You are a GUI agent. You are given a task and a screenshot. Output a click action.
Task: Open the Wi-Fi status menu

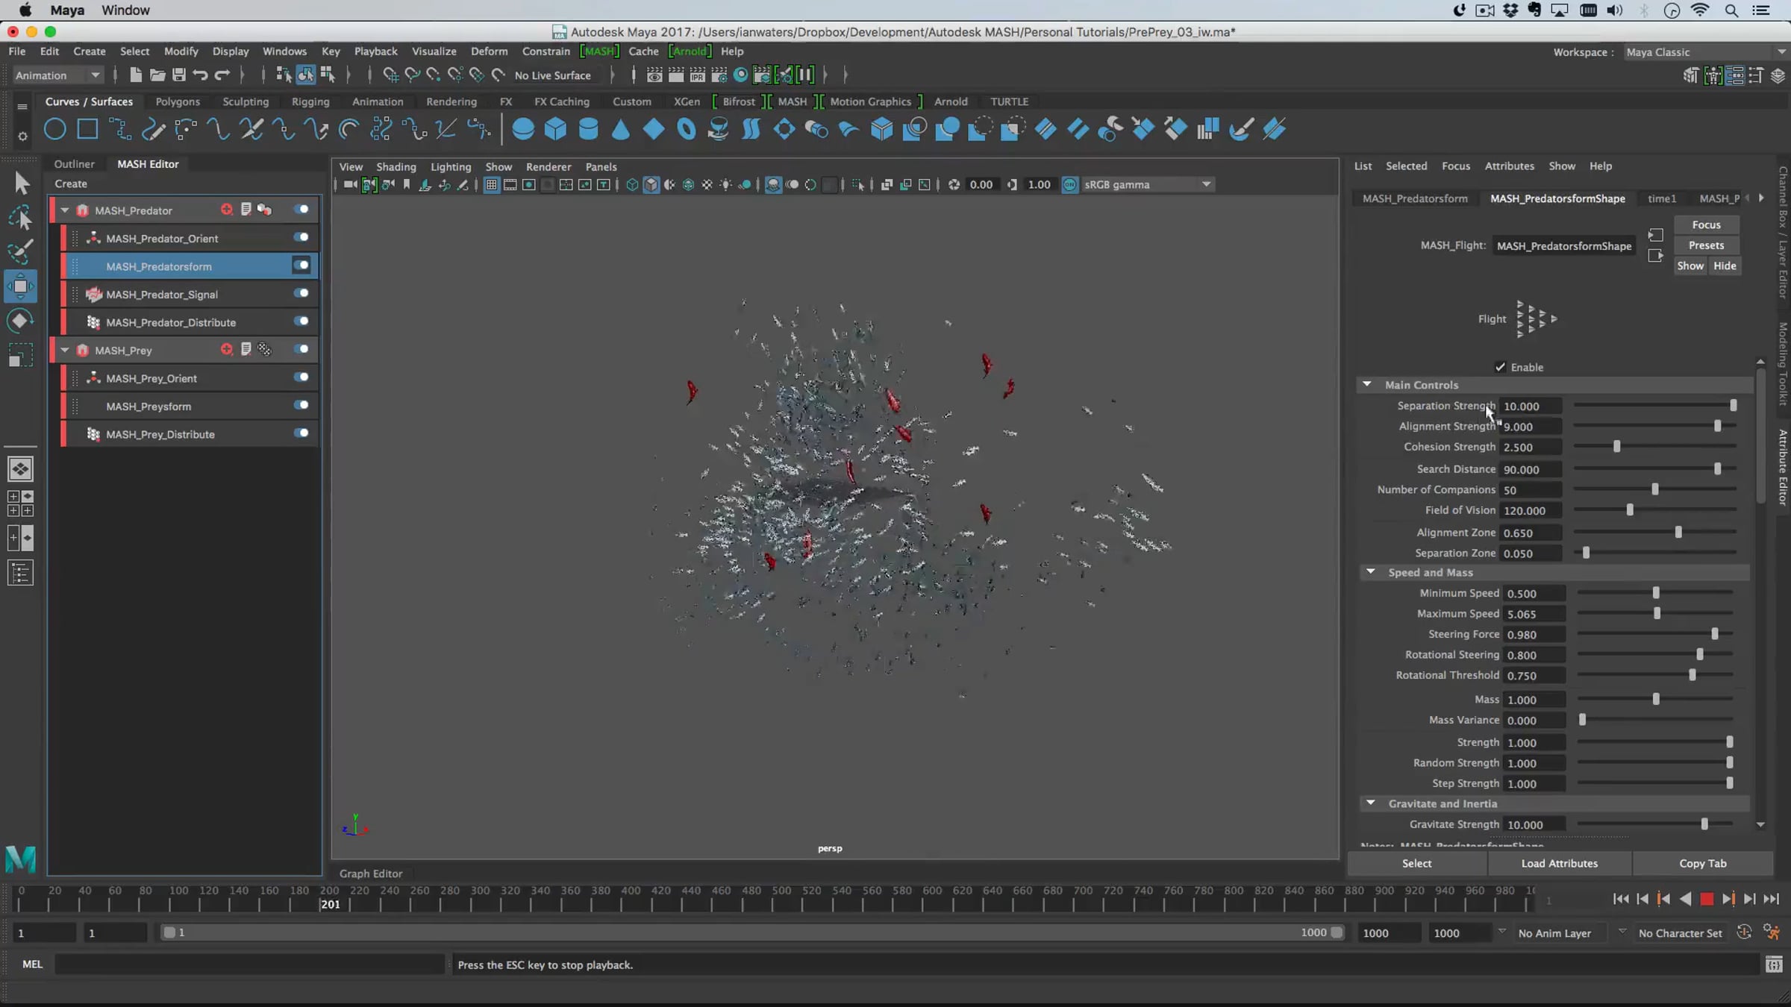pos(1700,10)
